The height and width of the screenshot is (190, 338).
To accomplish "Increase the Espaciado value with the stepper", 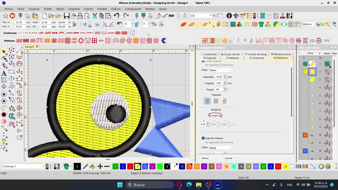I will click(x=225, y=76).
